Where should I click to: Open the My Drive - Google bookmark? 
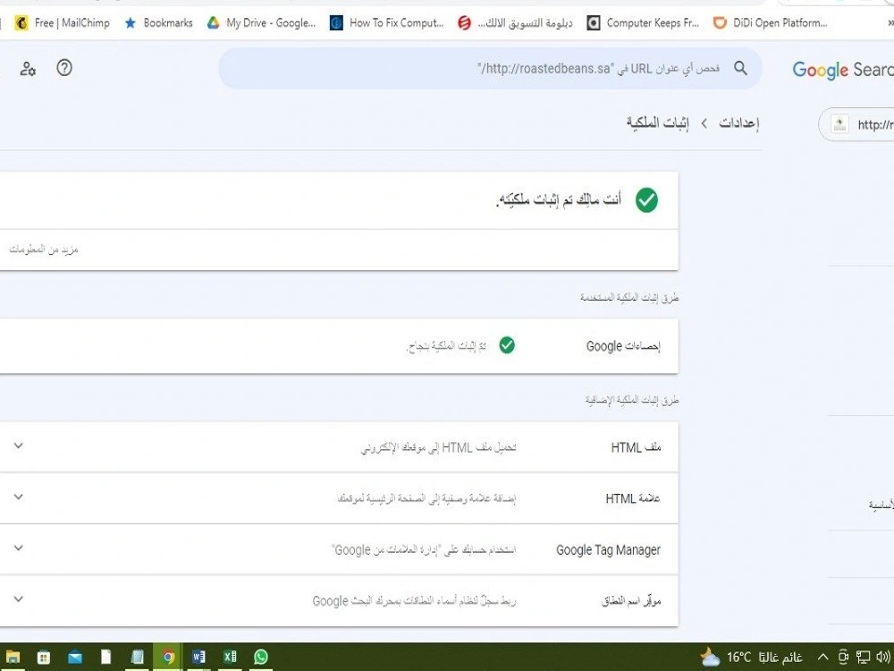tap(261, 23)
